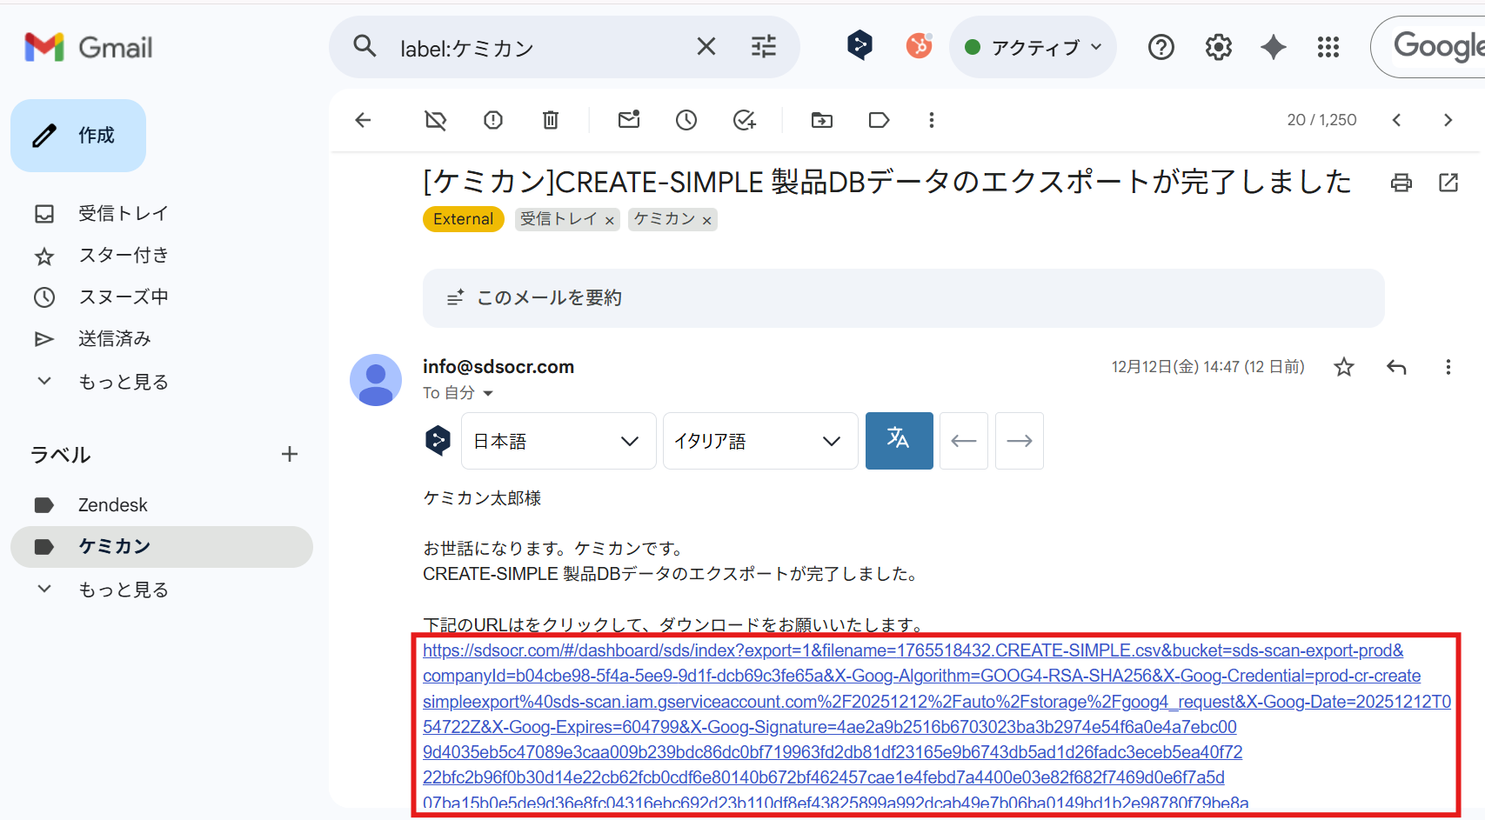Open the イタリア語 target language dropdown
Screen dimensions: 1485x820
click(x=760, y=441)
